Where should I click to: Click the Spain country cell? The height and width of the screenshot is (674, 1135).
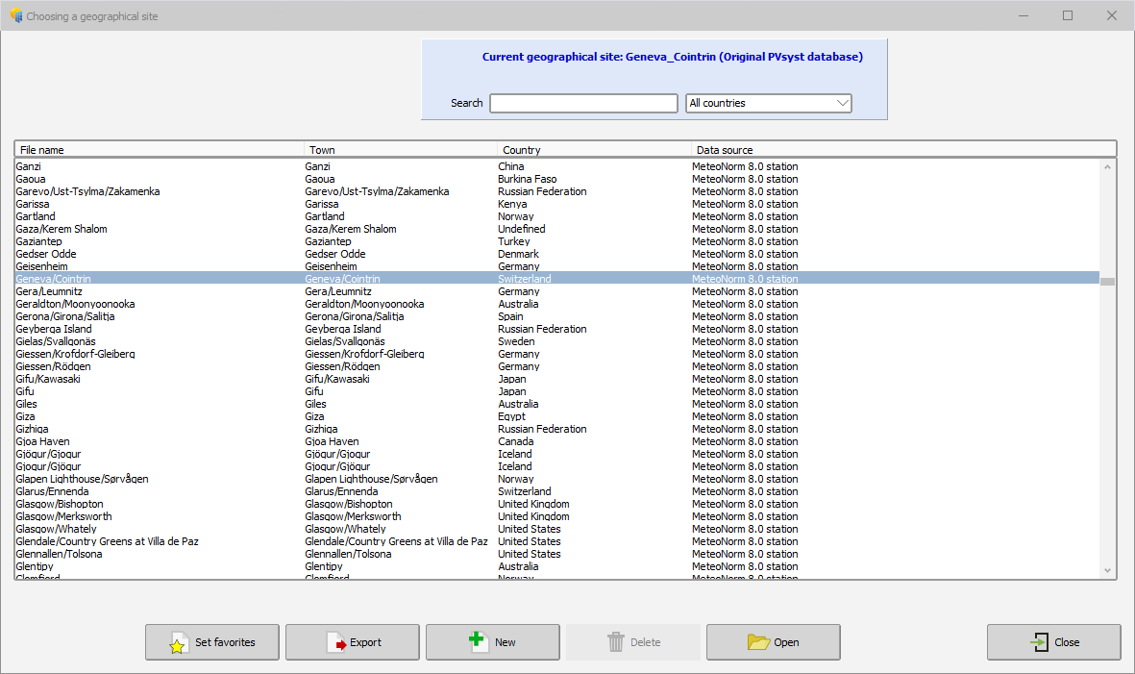(510, 316)
